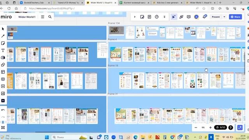Go to browser home page

click(16, 9)
